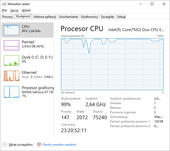
Task: Switch to the Usługi tab
Action: 121,17
